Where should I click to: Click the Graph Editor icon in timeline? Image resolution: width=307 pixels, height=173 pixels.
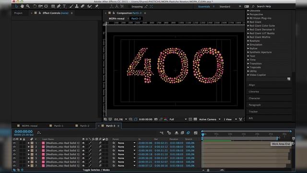point(196,133)
